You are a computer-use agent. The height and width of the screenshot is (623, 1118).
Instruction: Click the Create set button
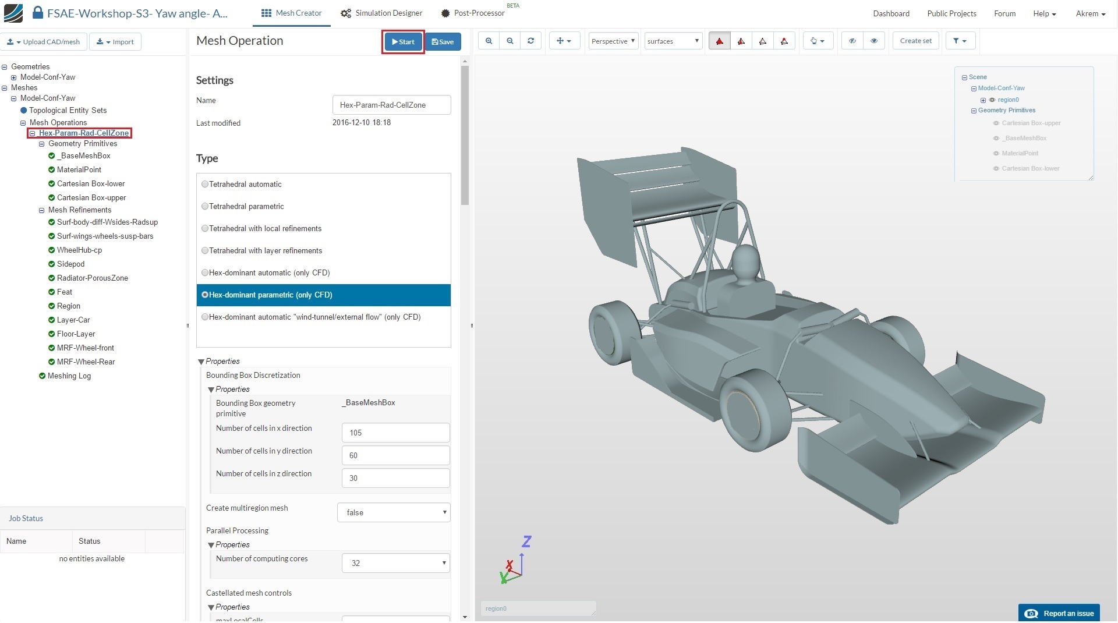coord(915,41)
